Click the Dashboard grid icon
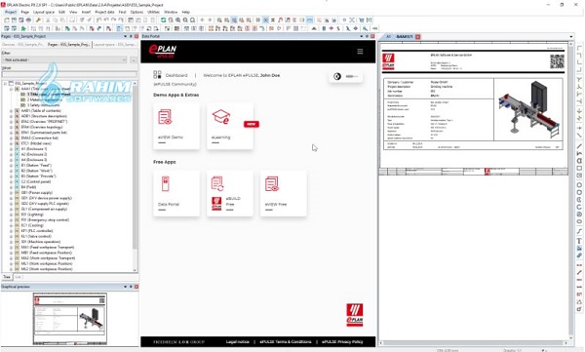Image resolution: width=585 pixels, height=352 pixels. tap(157, 75)
